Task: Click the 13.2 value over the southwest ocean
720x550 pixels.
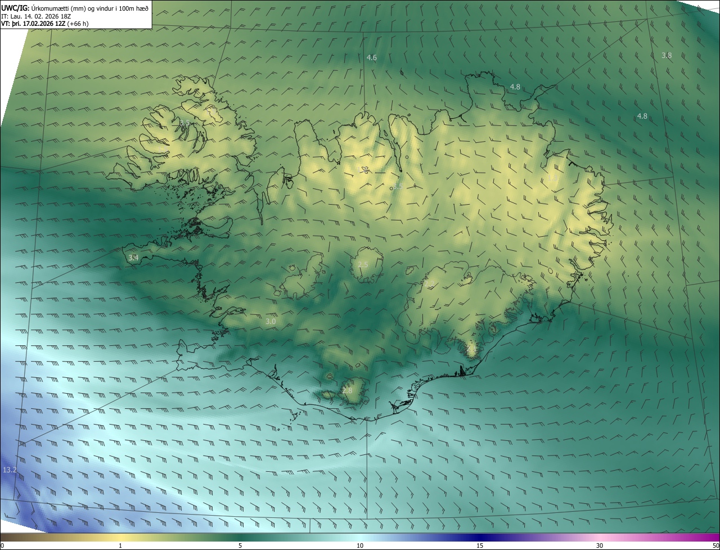Action: pyautogui.click(x=10, y=470)
